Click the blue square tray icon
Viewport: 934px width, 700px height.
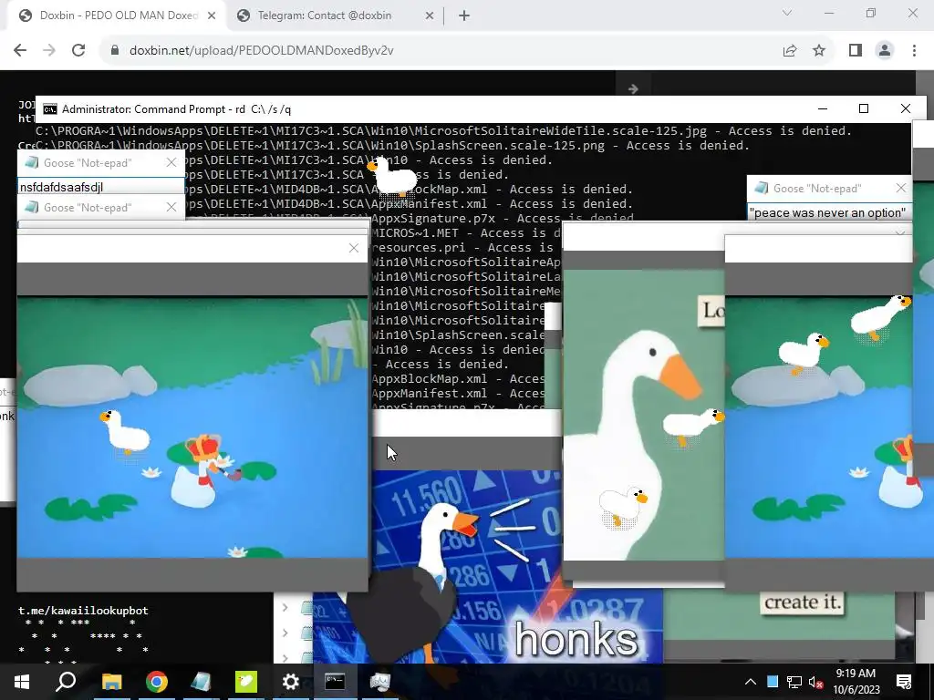tap(773, 682)
